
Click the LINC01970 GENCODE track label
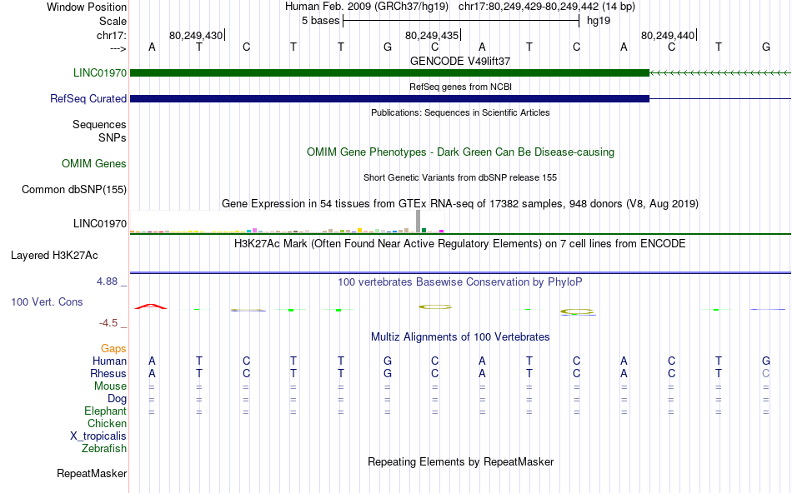tap(100, 72)
